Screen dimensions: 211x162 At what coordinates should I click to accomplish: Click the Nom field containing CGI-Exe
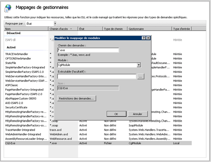click(88, 88)
